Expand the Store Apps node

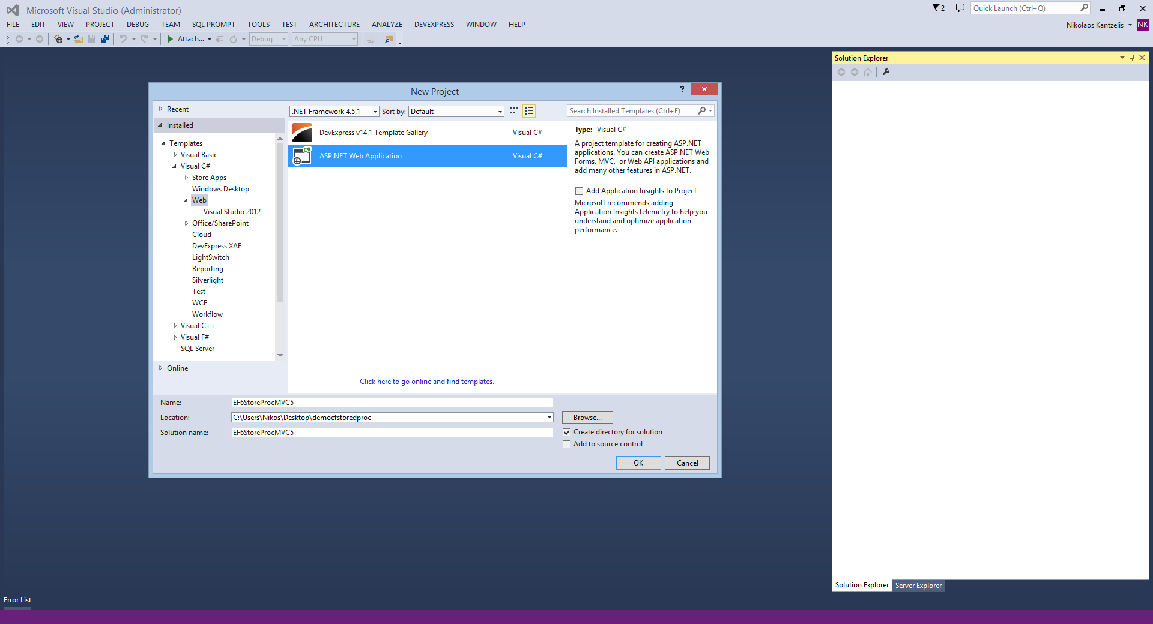(186, 178)
